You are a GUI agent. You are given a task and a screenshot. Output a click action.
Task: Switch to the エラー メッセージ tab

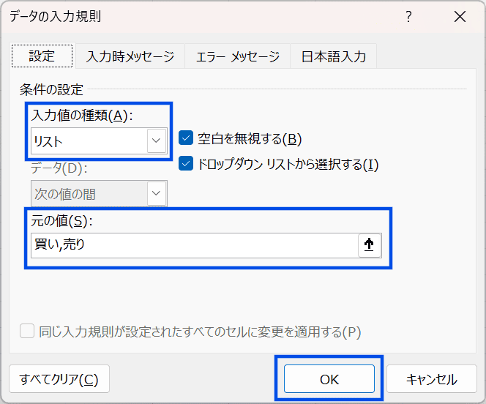[x=238, y=56]
